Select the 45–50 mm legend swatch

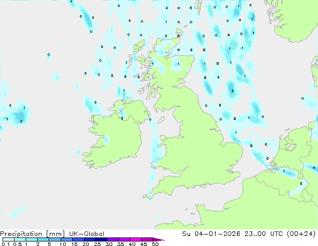click(x=147, y=239)
